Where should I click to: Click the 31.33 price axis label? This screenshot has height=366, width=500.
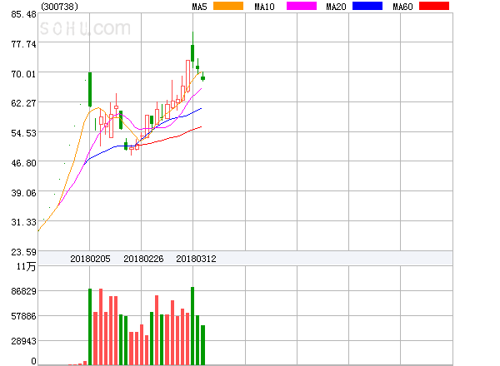point(23,222)
